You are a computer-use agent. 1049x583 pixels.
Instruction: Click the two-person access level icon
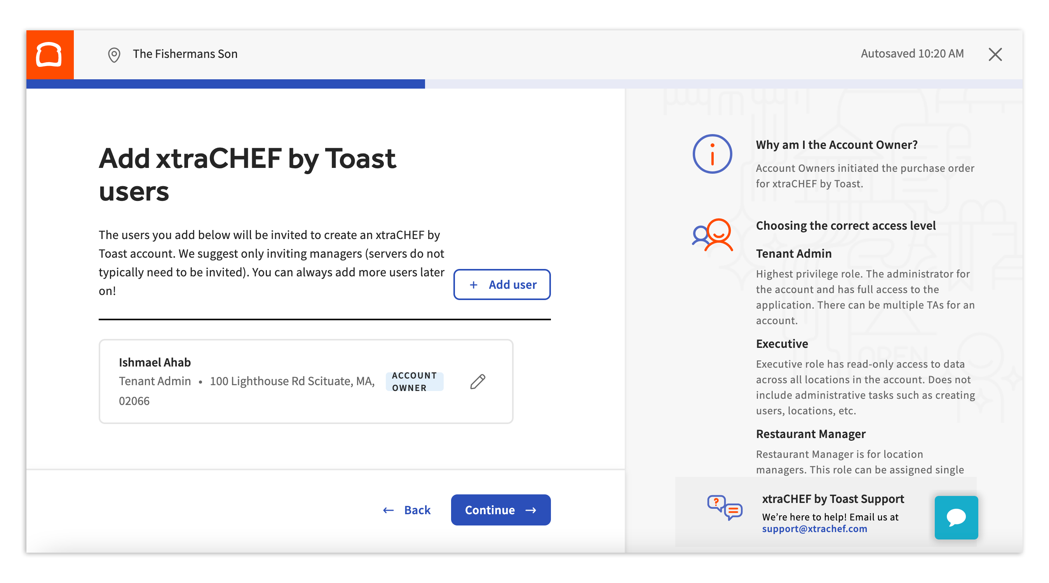coord(712,235)
